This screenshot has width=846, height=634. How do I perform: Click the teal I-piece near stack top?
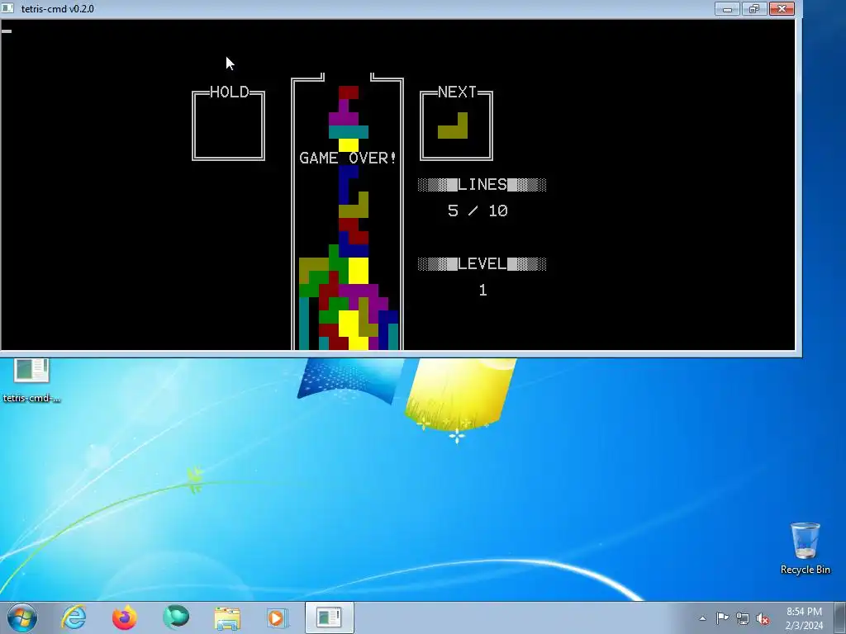pyautogui.click(x=349, y=132)
